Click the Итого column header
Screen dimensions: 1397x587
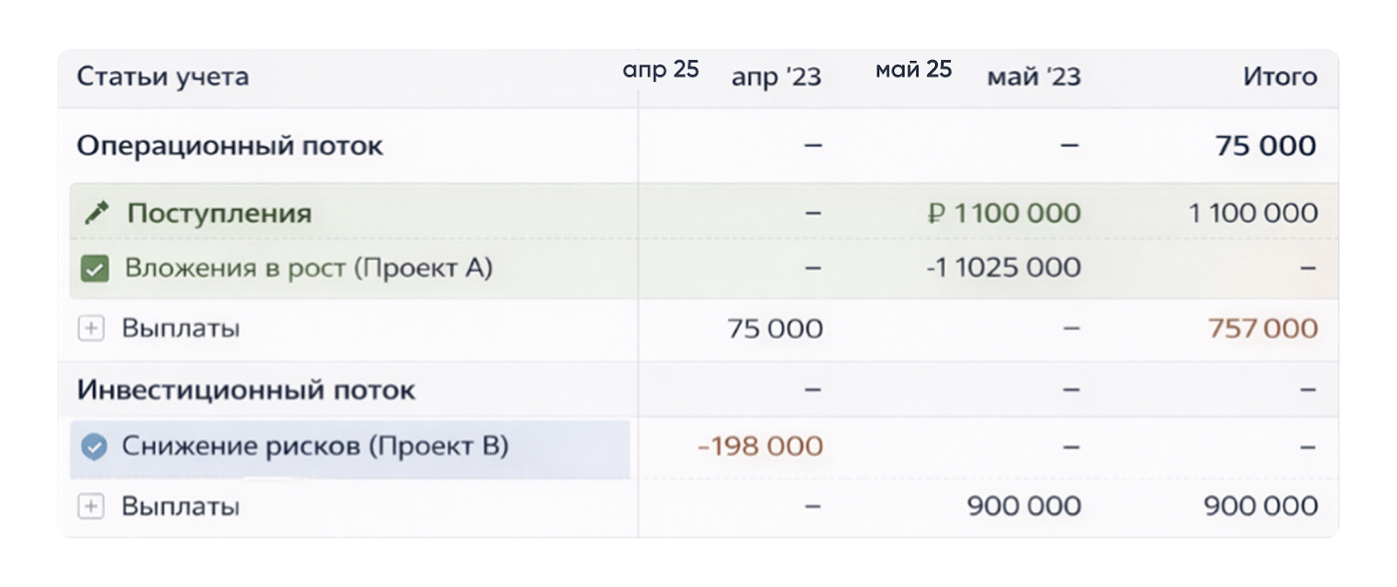pos(1279,77)
